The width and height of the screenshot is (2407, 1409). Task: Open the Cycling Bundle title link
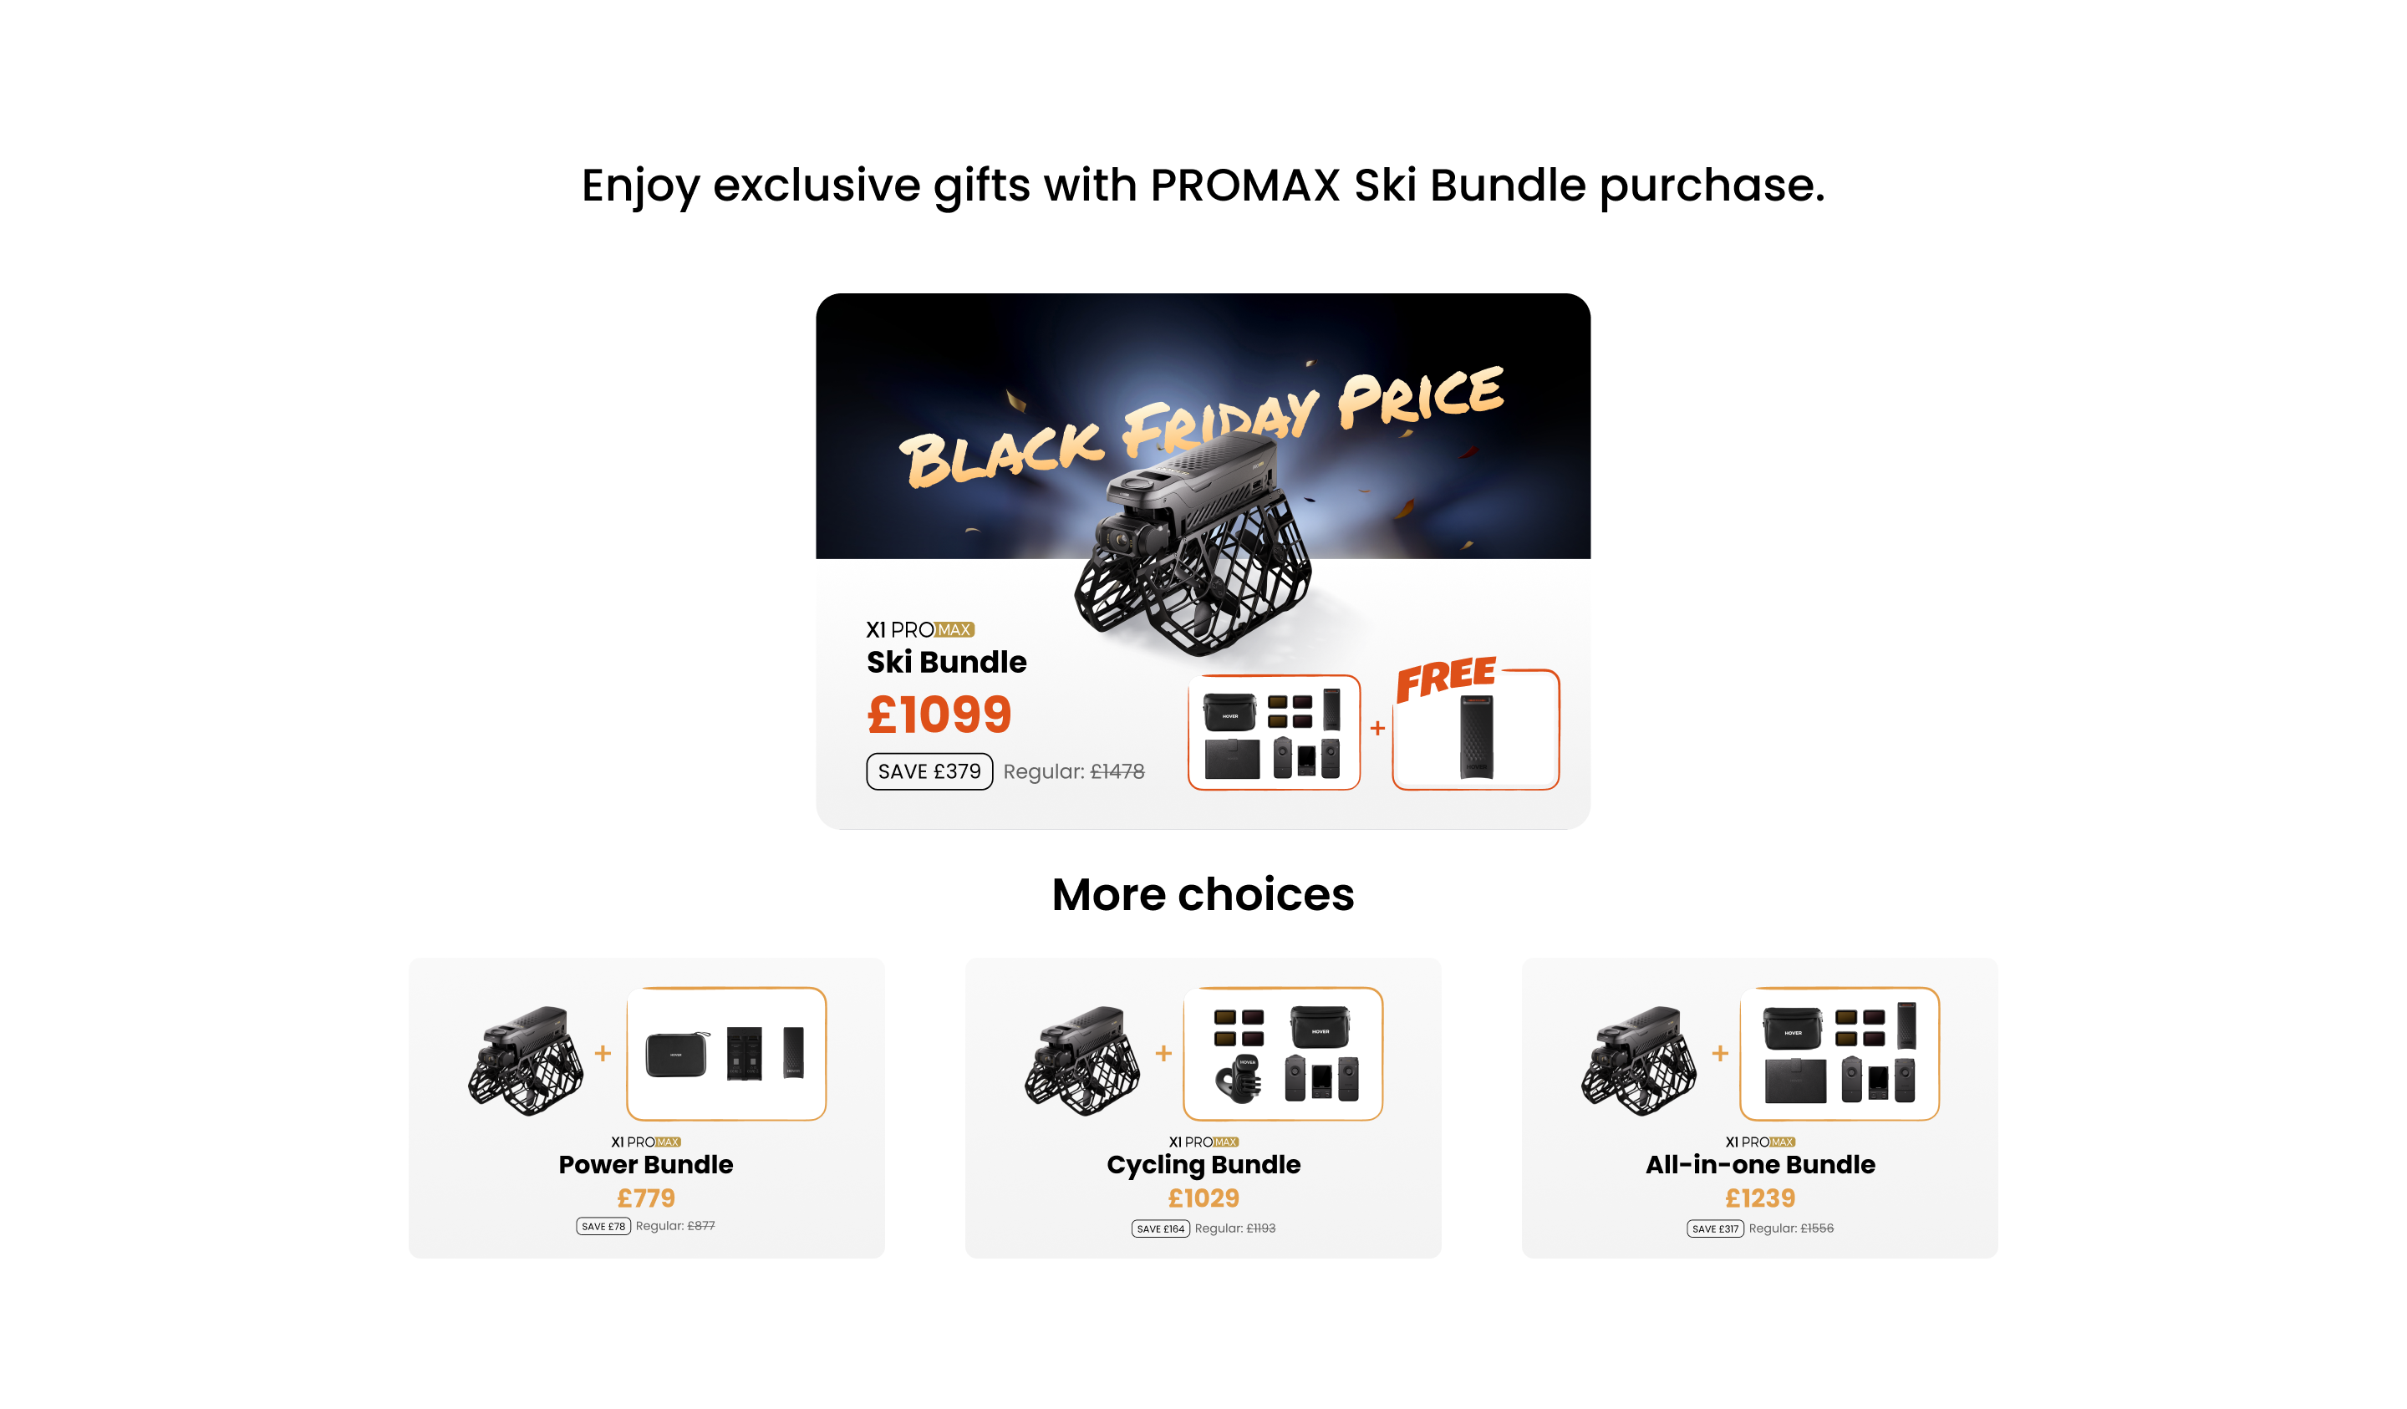1203,1164
